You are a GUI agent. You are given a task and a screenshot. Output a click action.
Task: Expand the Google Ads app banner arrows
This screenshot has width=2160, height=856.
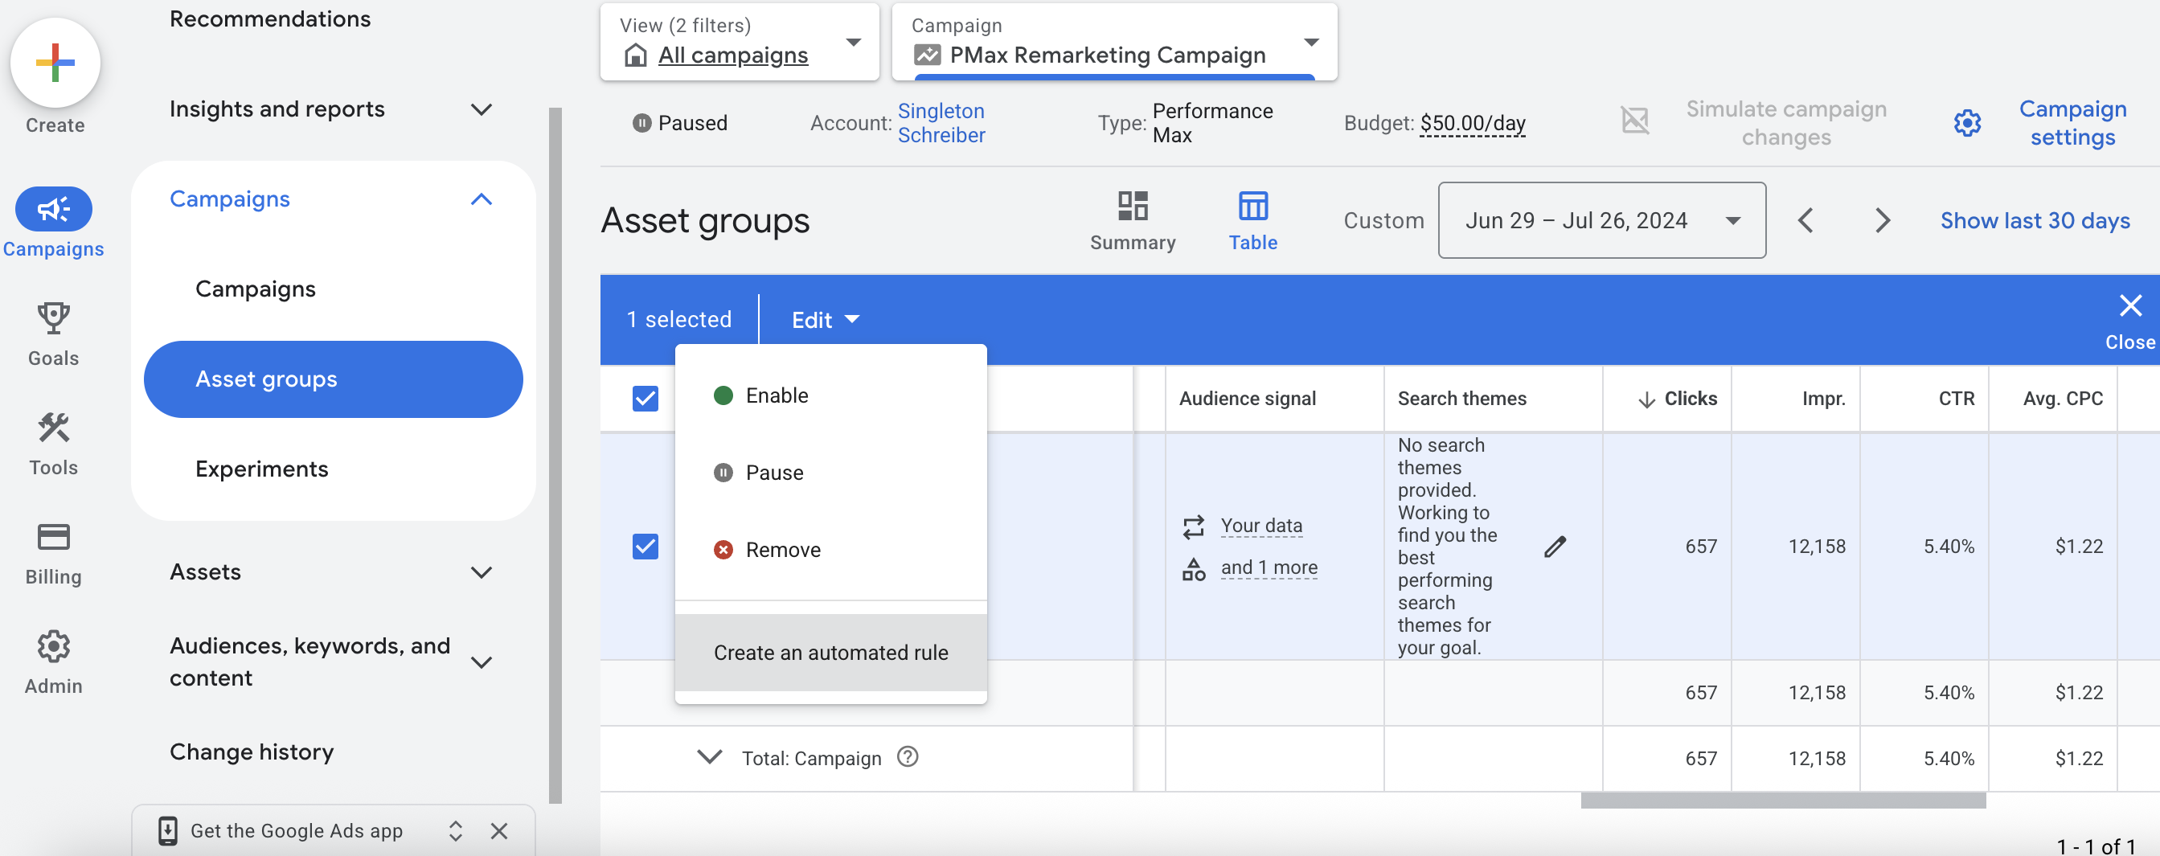pyautogui.click(x=455, y=831)
